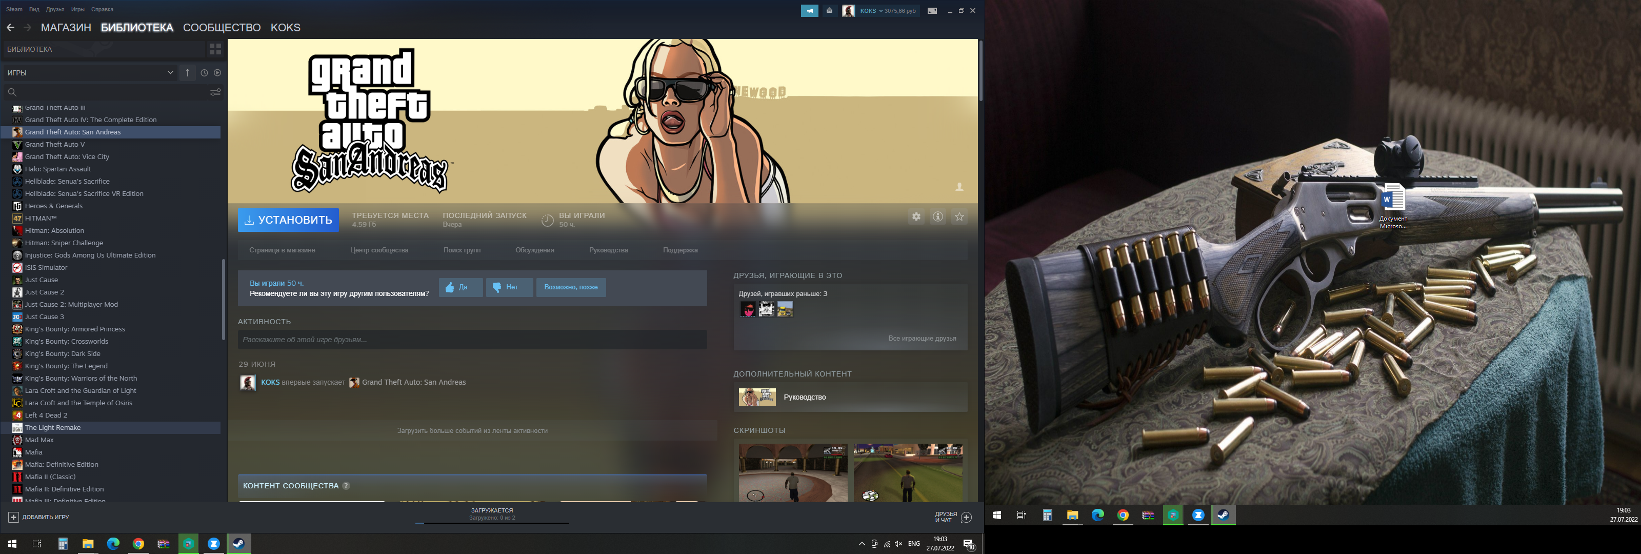1641x554 pixels.
Task: Go back with the left arrow
Action: coord(10,27)
